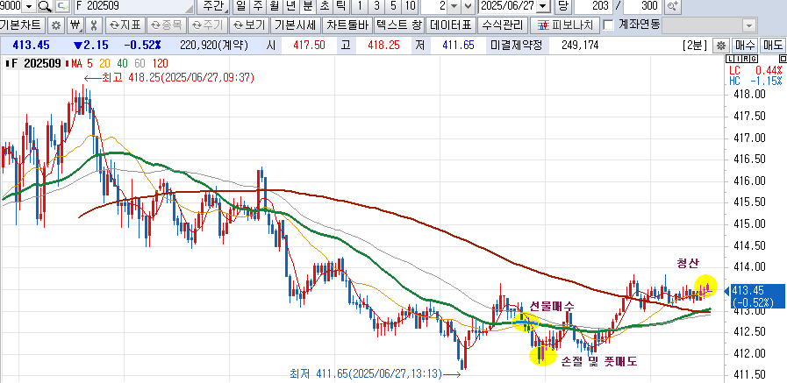Click the interval value field showing 2
Viewport: 787px width, 383px height.
434,6
